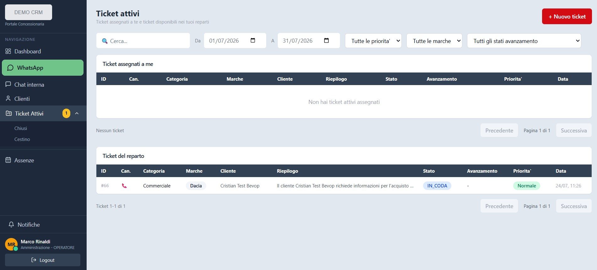Create a ticket with Nuovo ticket button

(x=567, y=16)
